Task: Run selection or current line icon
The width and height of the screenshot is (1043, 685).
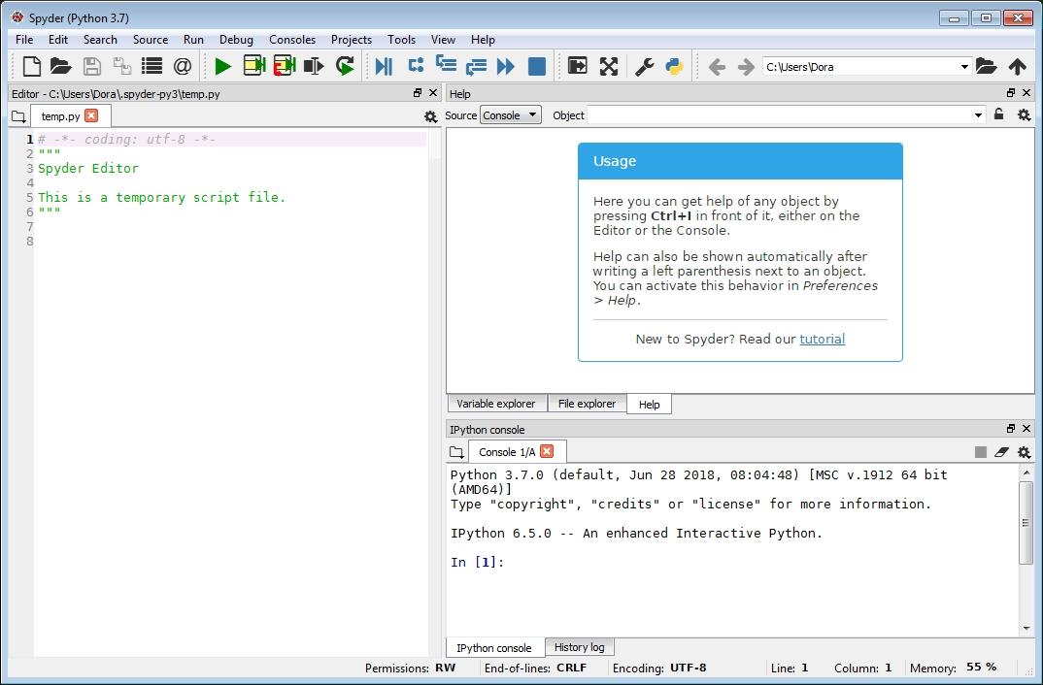Action: point(314,66)
